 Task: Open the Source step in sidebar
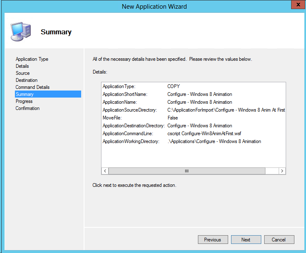(23, 73)
